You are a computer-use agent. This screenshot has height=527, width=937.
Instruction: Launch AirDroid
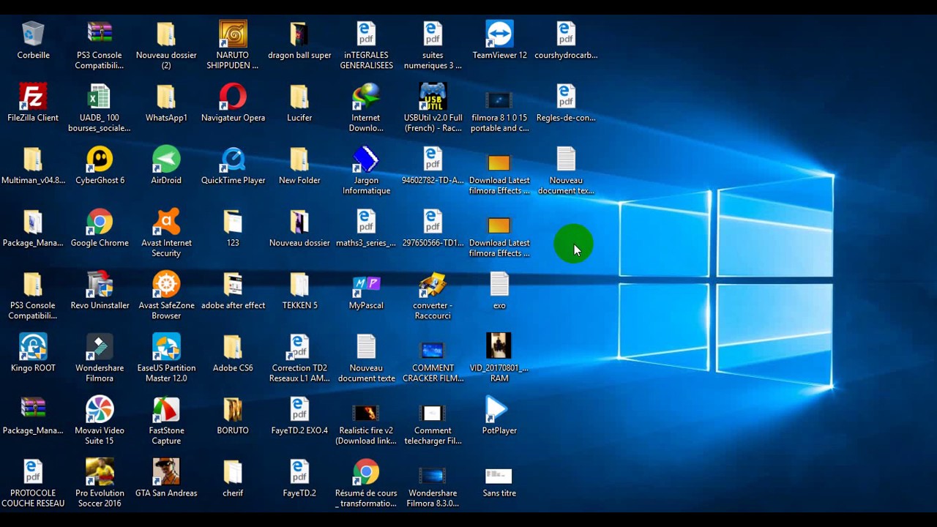pos(166,160)
